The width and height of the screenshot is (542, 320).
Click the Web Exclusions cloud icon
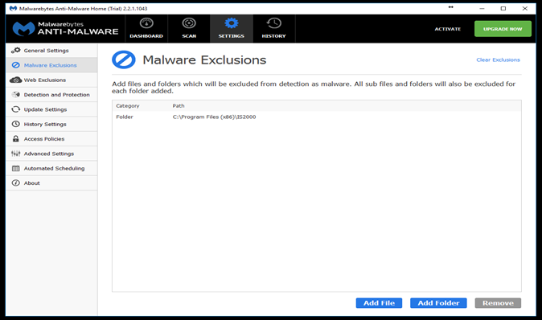coord(15,80)
